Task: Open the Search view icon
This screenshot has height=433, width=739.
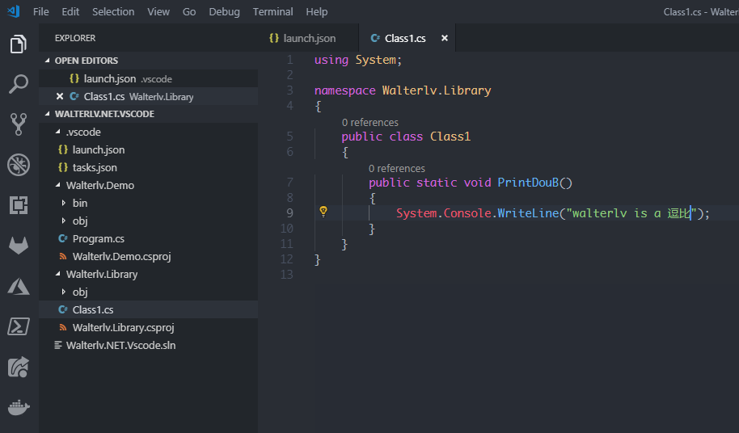Action: (x=19, y=83)
